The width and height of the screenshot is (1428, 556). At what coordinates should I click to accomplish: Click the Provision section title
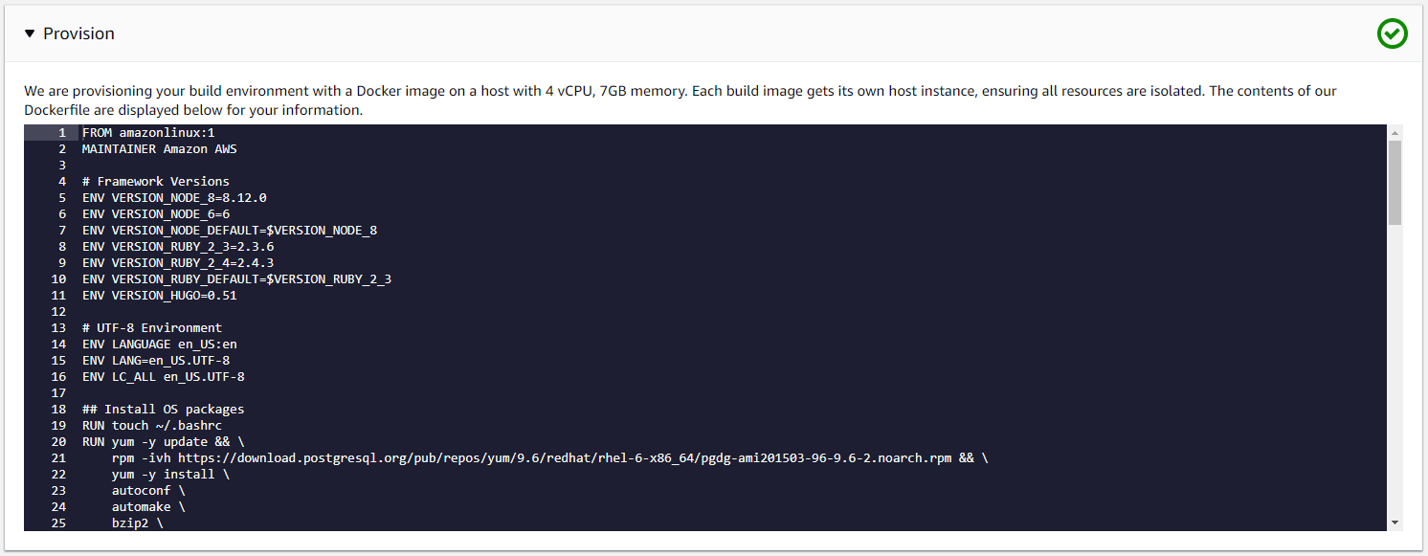(x=78, y=33)
